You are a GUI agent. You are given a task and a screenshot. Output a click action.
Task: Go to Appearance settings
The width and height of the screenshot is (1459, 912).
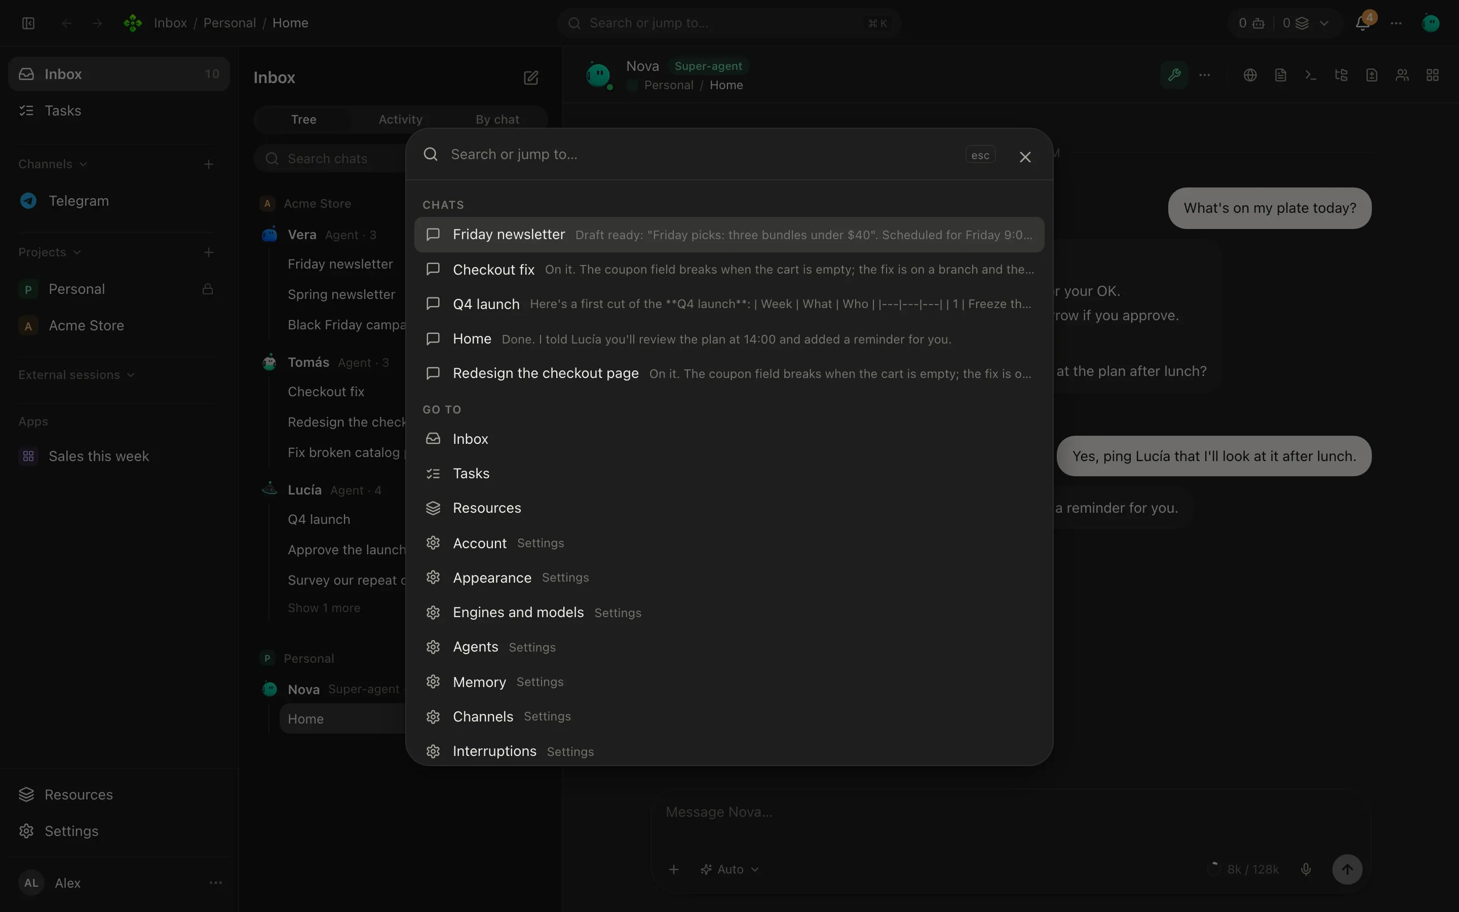[x=729, y=577]
